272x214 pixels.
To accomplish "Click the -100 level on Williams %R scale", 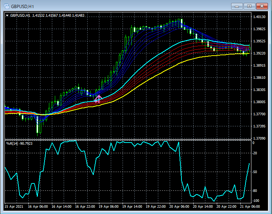I will pyautogui.click(x=255, y=201).
